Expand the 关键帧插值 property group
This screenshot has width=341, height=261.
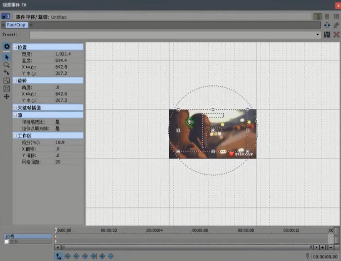15,107
